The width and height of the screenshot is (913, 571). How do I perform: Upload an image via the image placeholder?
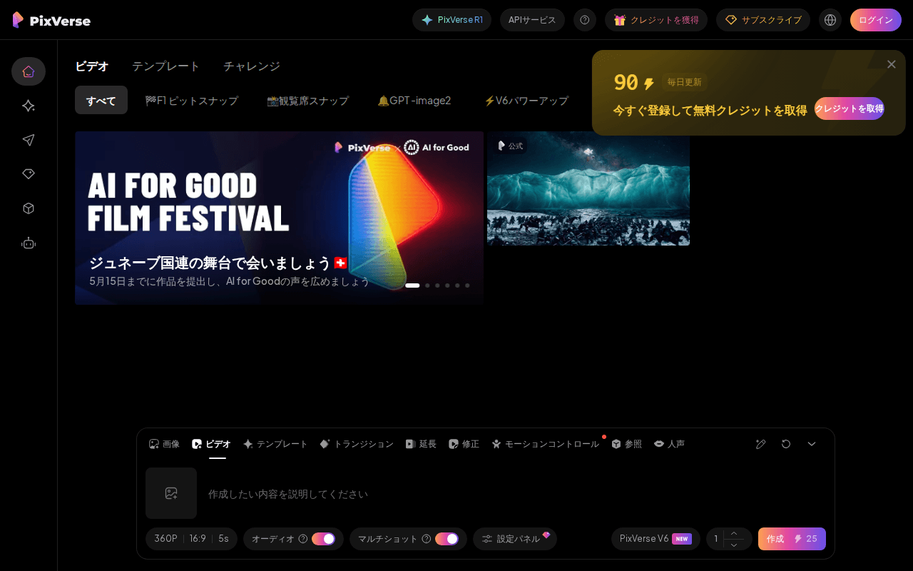click(x=171, y=493)
